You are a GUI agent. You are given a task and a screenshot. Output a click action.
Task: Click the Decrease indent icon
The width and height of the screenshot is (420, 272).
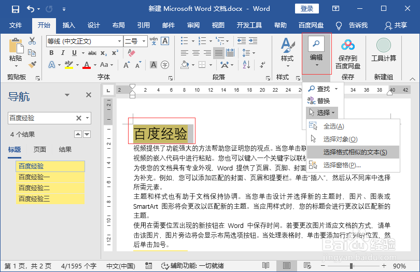point(241,41)
